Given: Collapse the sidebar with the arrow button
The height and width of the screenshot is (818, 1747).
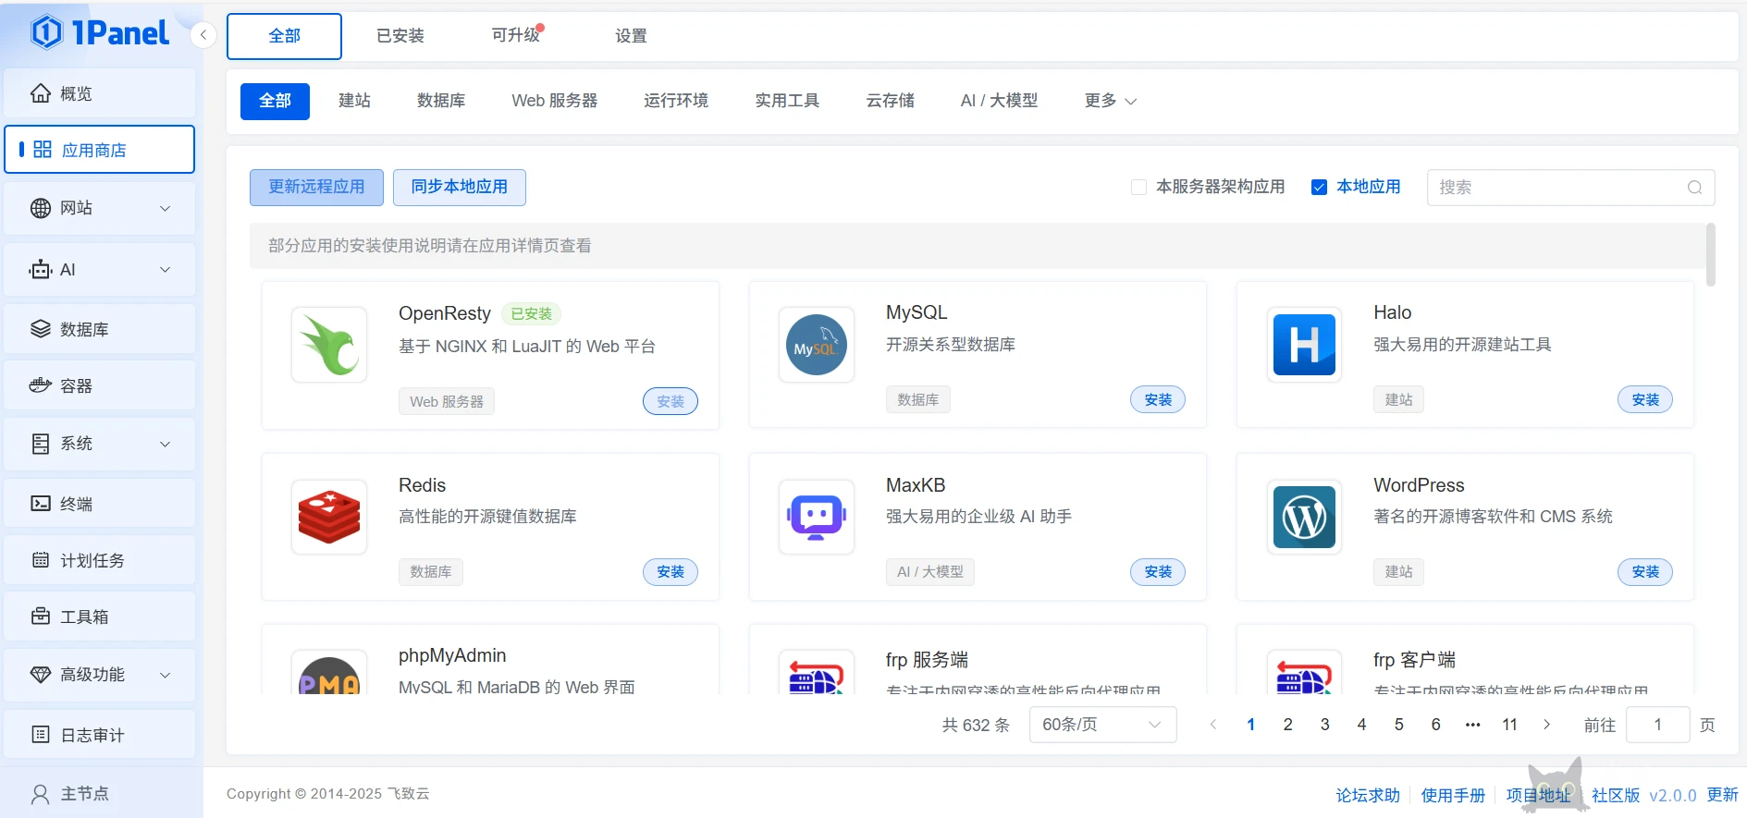Looking at the screenshot, I should pyautogui.click(x=203, y=35).
